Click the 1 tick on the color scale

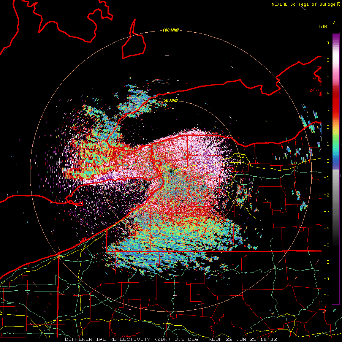point(328,144)
